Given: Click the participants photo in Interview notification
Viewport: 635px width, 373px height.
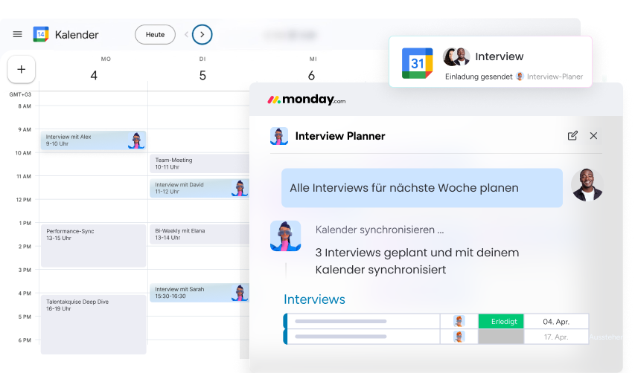Looking at the screenshot, I should coord(456,56).
